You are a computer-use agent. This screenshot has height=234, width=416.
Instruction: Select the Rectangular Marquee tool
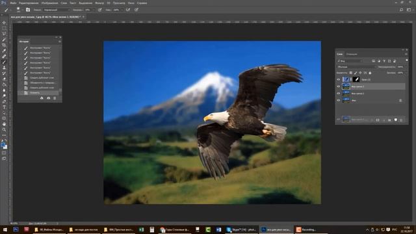[x=4, y=28]
